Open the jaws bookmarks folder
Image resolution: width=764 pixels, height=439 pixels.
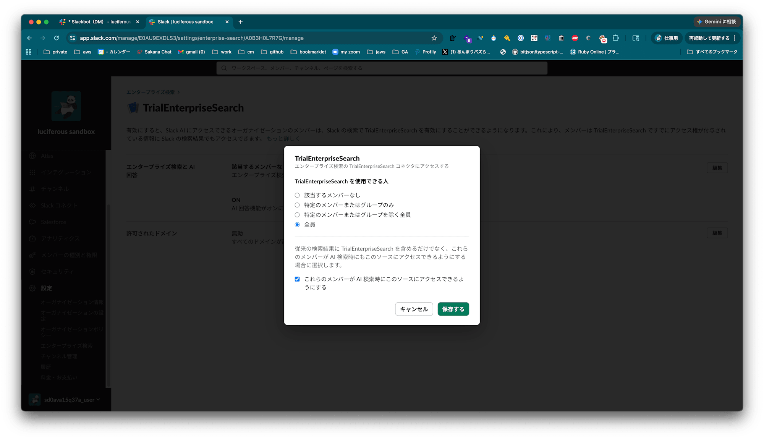[x=376, y=52]
